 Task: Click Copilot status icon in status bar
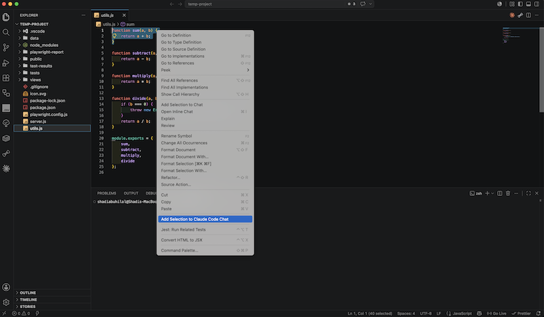(x=479, y=314)
